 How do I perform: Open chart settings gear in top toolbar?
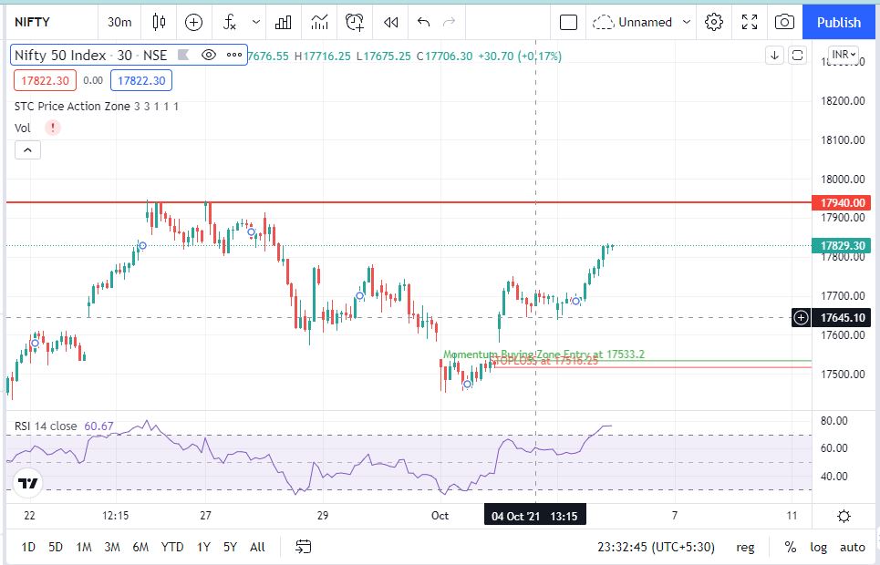pos(715,22)
